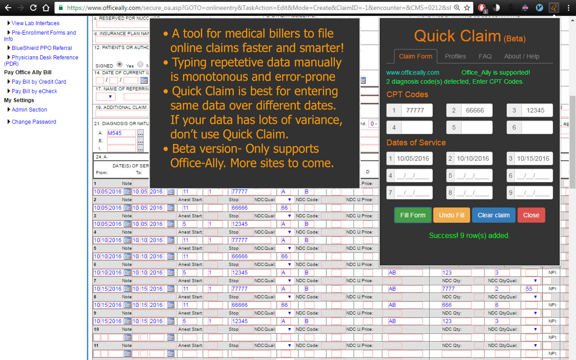Viewport: 576px width, 360px height.
Task: Open the referring provider qualifier dropdown
Action: pyautogui.click(x=105, y=97)
